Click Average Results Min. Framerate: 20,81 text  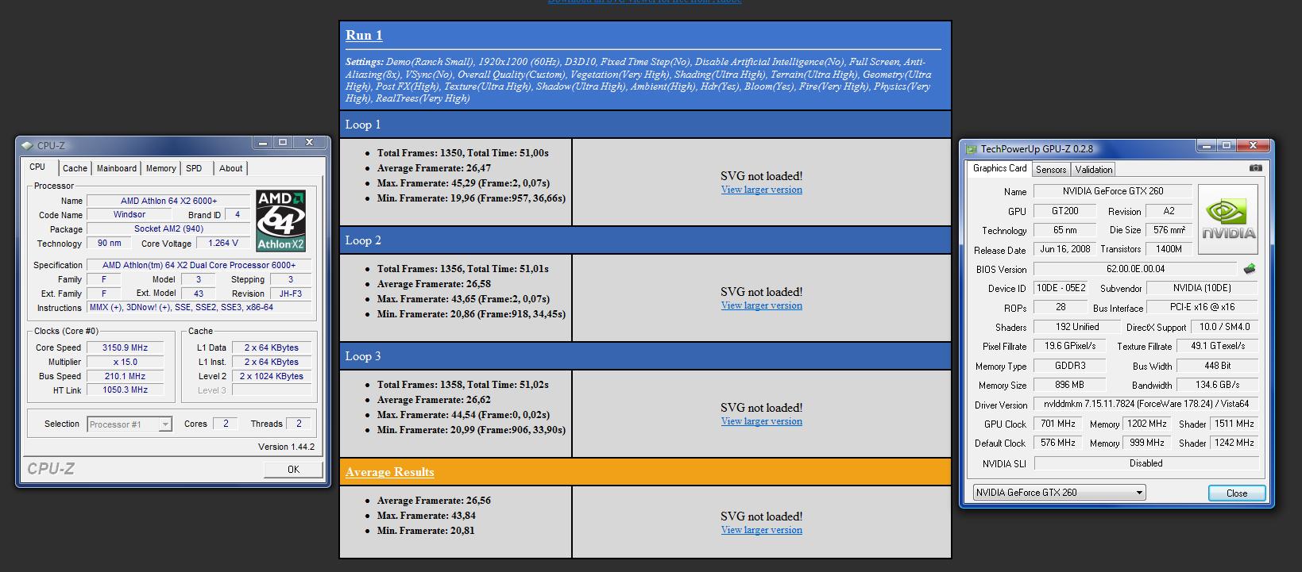(x=426, y=531)
